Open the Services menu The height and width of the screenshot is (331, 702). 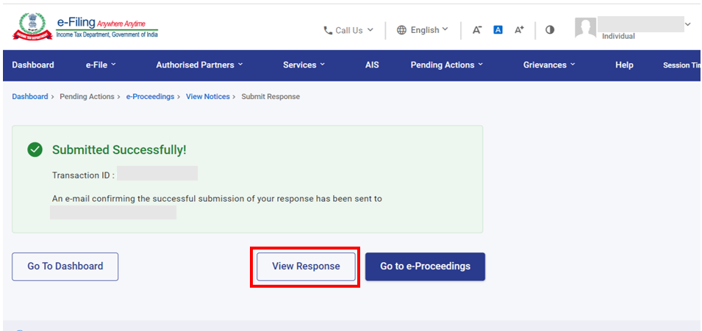point(304,65)
